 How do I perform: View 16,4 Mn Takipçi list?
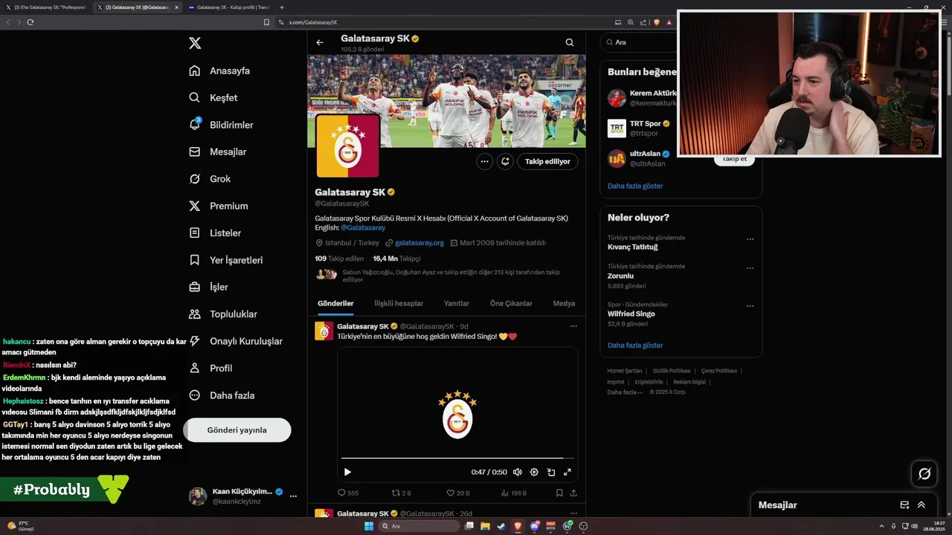tap(396, 259)
